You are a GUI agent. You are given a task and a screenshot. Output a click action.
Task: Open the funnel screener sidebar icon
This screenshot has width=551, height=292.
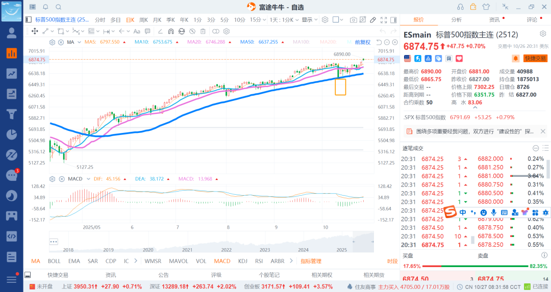[12, 114]
